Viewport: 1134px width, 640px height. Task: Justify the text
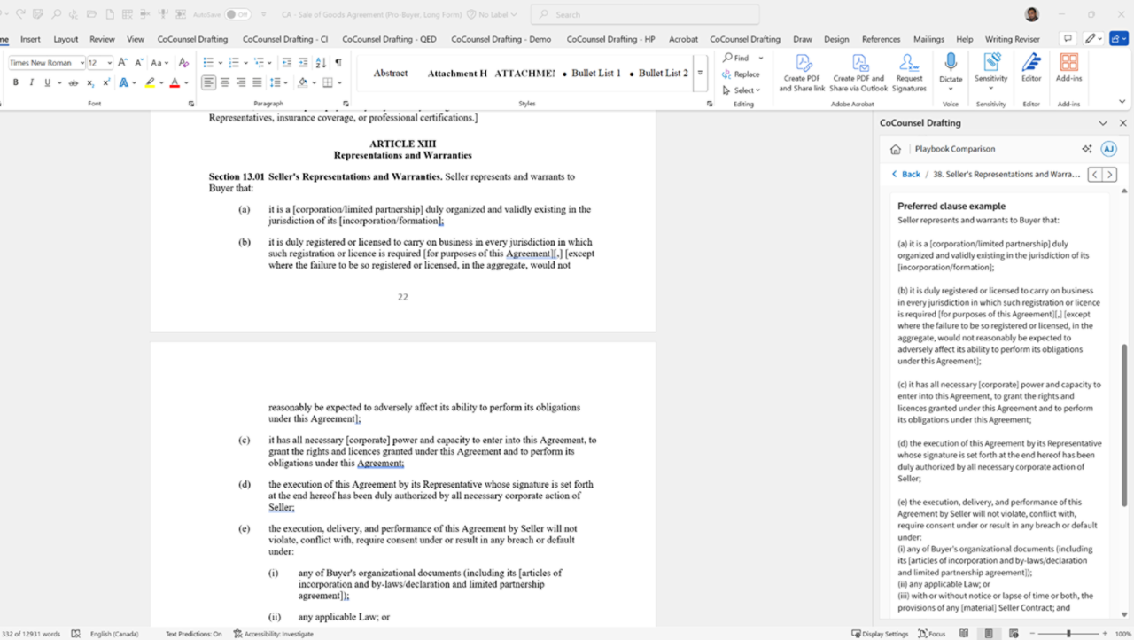tap(257, 82)
